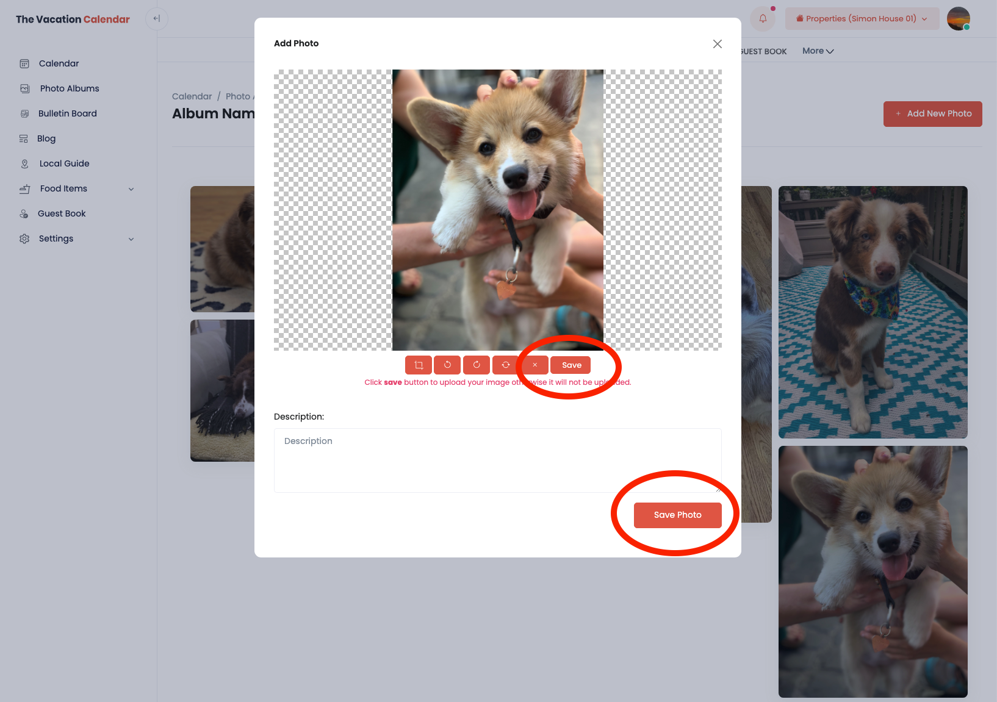The image size is (997, 702).
Task: Click the user profile avatar
Action: (958, 19)
